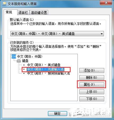
Task: Click the dialog icon in the title bar
Action: 4,4
